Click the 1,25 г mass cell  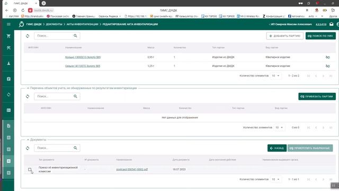pyautogui.click(x=150, y=66)
